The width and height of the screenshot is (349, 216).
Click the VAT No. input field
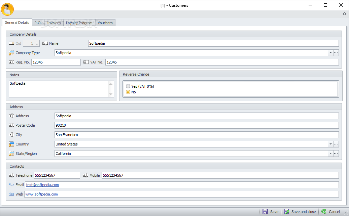[222, 62]
